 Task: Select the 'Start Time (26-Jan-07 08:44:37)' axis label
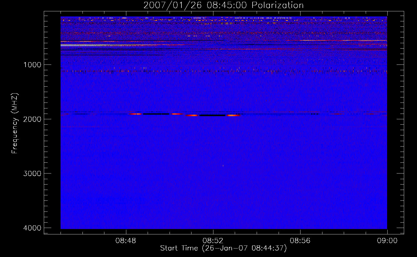tap(223, 248)
